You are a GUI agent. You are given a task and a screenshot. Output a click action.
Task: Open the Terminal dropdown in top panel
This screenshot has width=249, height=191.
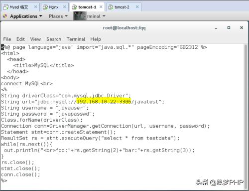(94, 16)
